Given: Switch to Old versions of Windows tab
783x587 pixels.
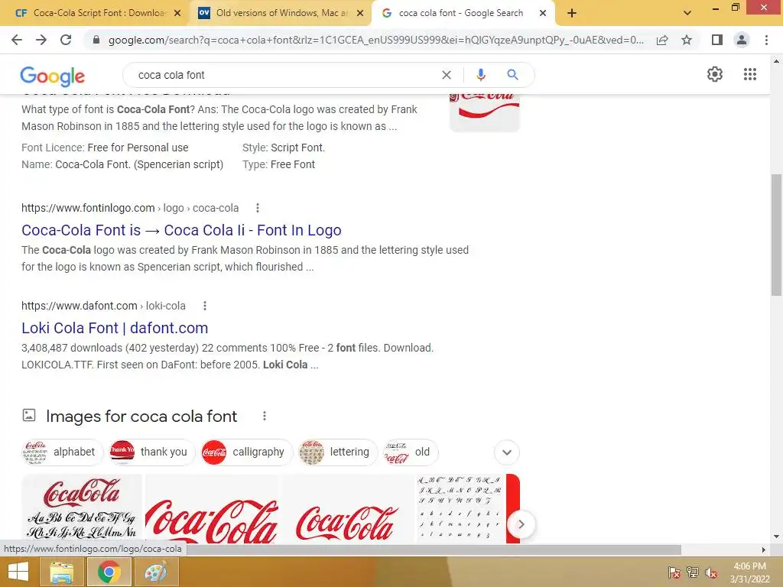Looking at the screenshot, I should (x=280, y=13).
